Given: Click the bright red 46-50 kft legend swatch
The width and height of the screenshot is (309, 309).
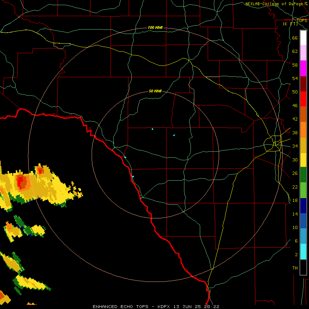Looking at the screenshot, I should [303, 99].
